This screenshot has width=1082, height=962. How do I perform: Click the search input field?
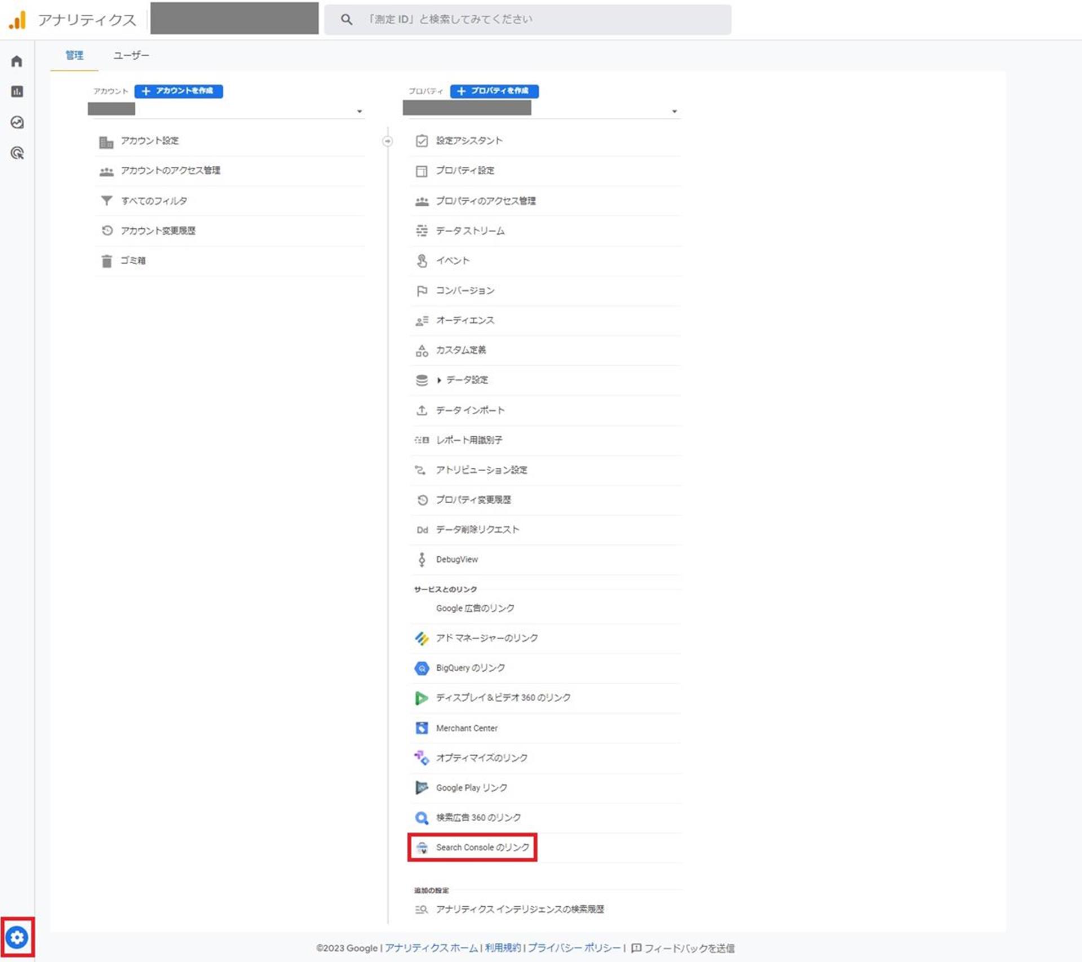[527, 20]
